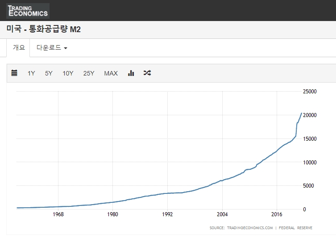Open the Trading Economics logo home link

28,11
